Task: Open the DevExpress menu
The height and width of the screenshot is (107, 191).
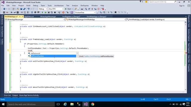Action: pyautogui.click(x=84, y=6)
